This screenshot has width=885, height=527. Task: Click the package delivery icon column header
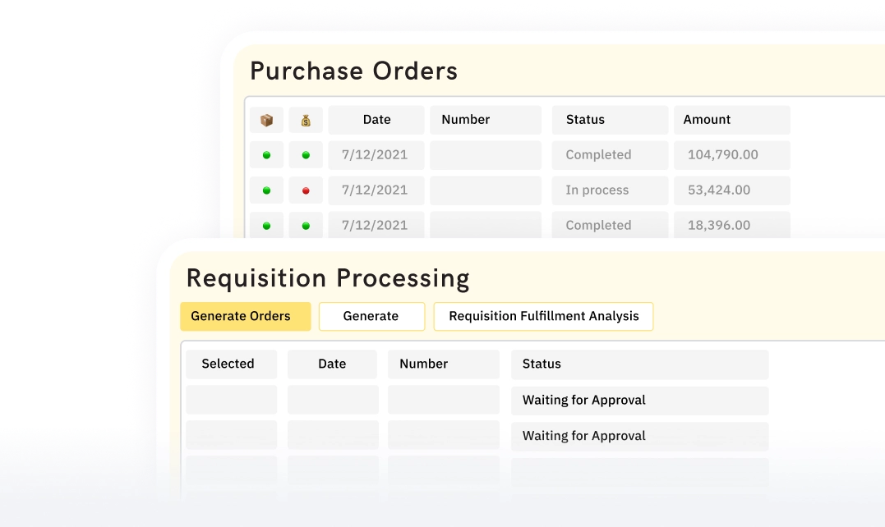[266, 119]
